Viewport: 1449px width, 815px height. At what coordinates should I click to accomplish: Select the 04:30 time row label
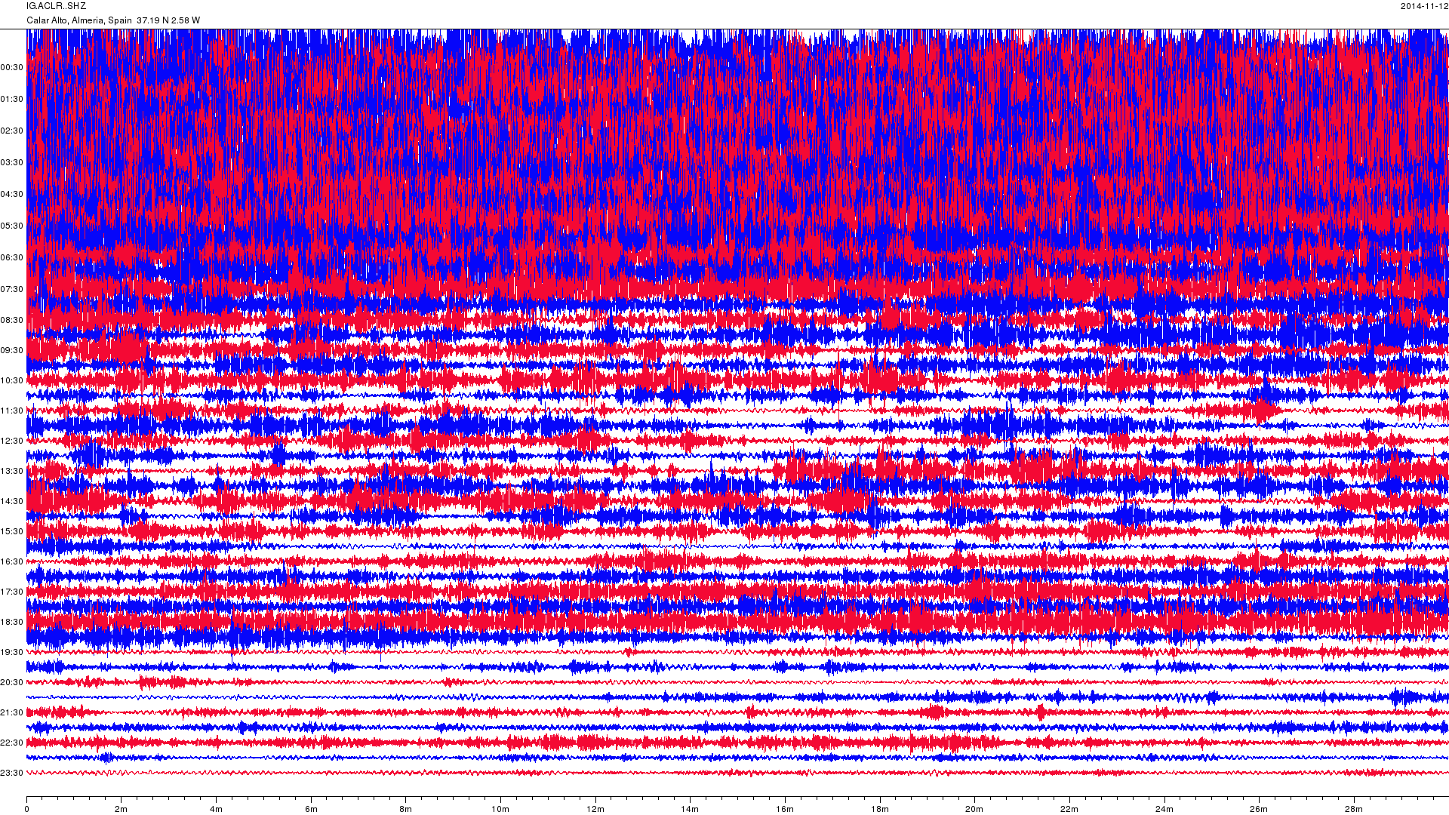coord(12,195)
